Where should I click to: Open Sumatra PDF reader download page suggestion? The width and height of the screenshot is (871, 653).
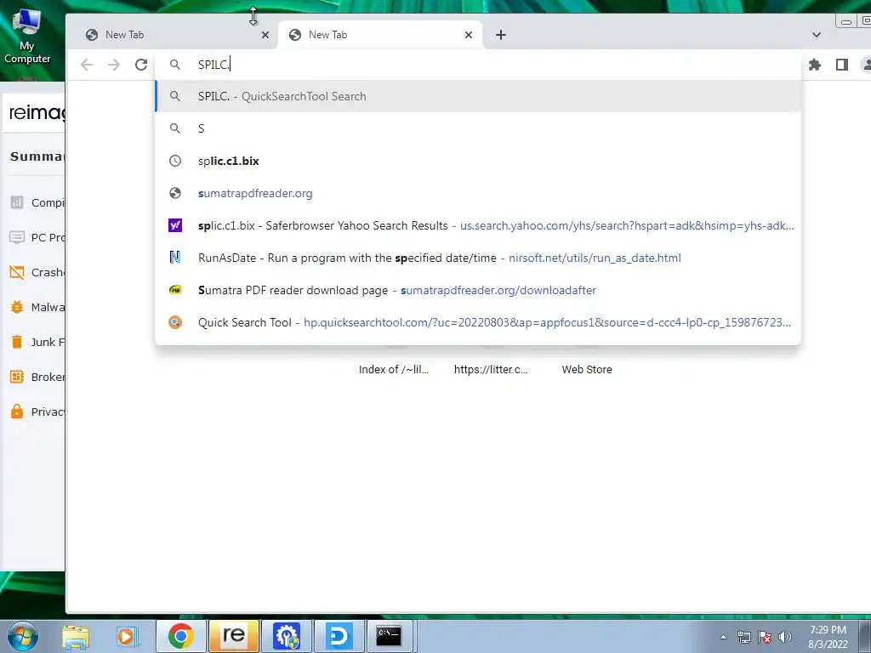[478, 290]
